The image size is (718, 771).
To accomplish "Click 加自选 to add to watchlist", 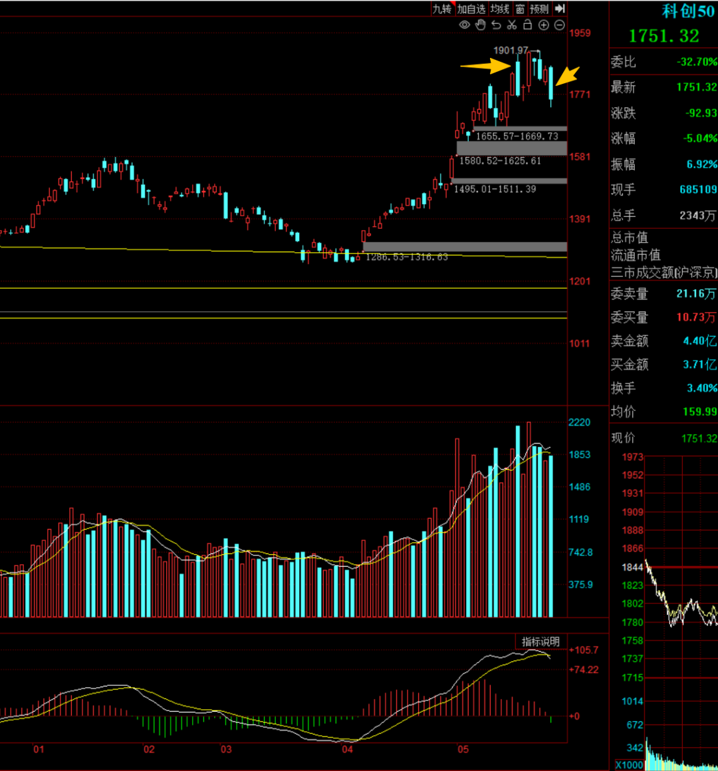I will 471,9.
